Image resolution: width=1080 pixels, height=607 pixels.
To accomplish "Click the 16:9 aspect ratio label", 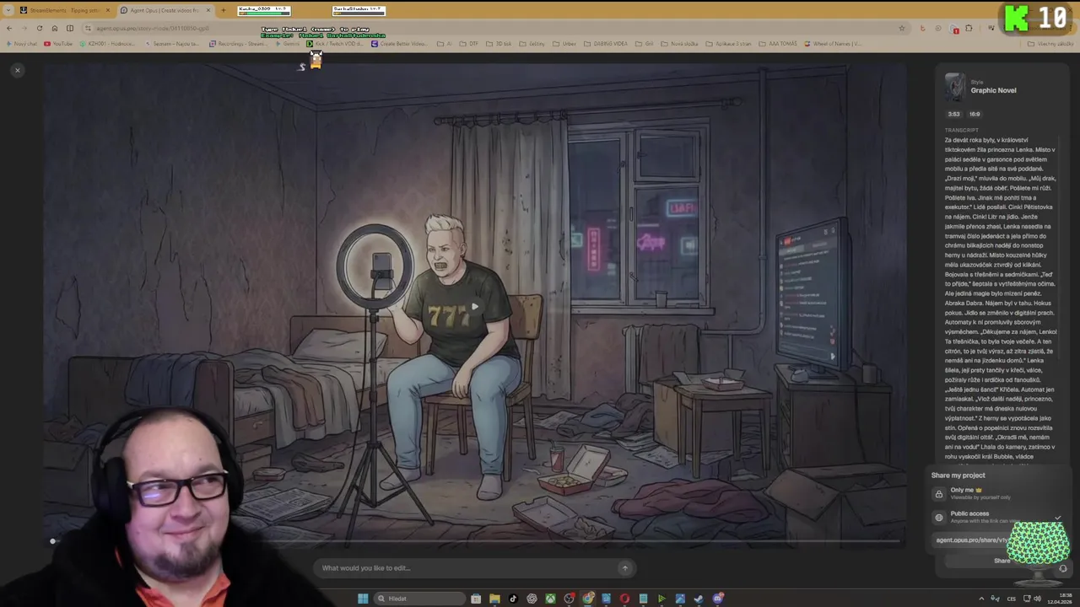I will pyautogui.click(x=975, y=114).
